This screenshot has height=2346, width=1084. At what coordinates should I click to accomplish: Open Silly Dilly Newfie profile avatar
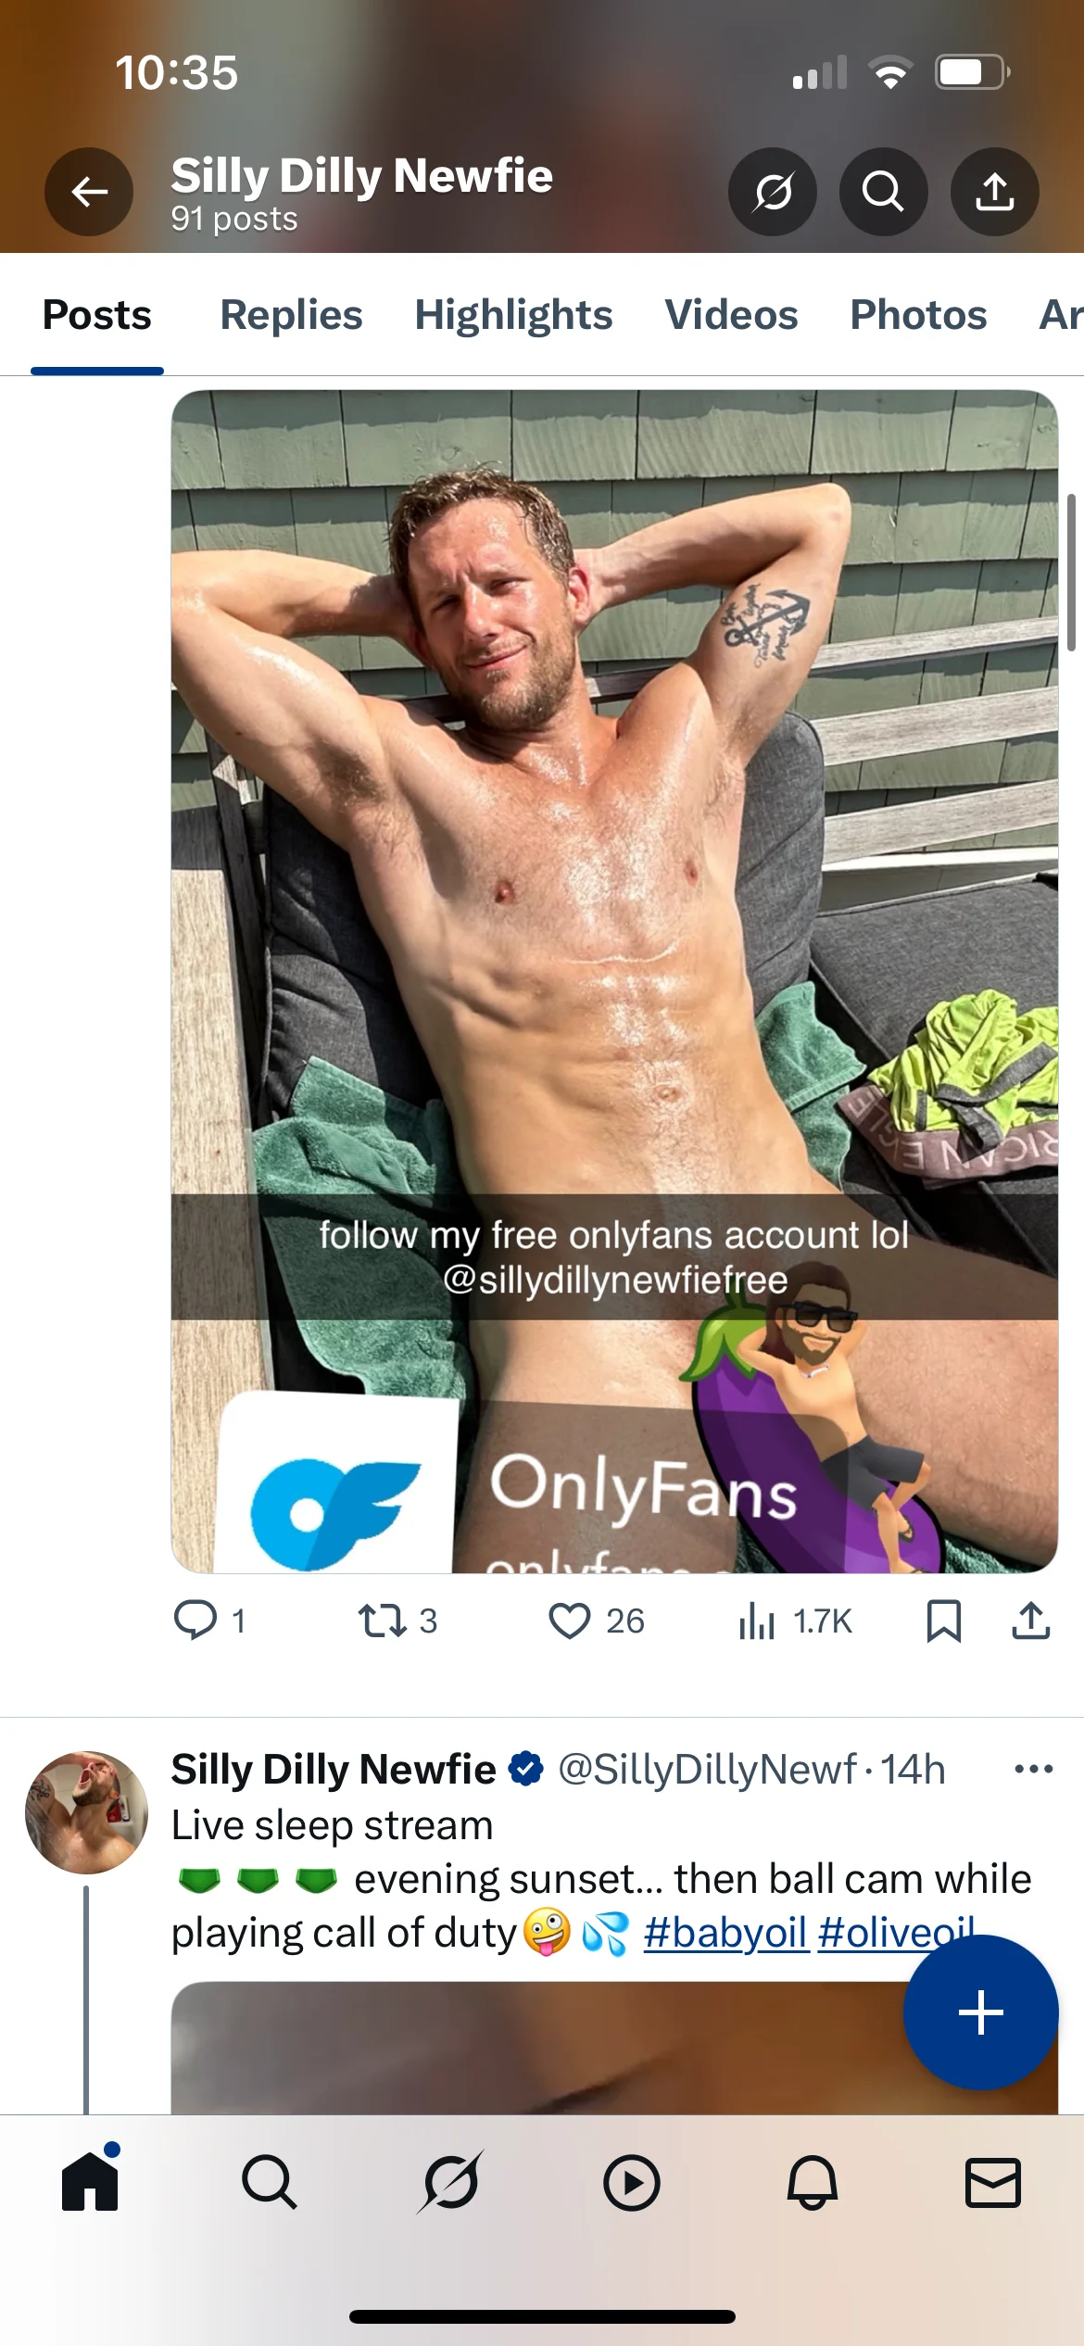tap(86, 1812)
